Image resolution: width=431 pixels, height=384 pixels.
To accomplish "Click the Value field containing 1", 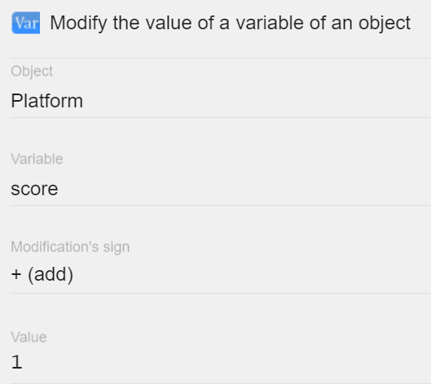I will tap(221, 362).
